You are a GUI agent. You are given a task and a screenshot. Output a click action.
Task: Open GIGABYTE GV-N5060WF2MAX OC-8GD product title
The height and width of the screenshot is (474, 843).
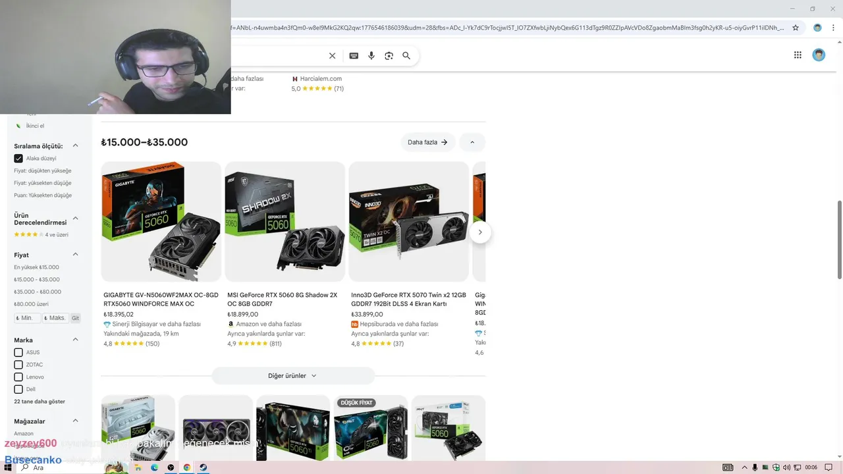(161, 300)
